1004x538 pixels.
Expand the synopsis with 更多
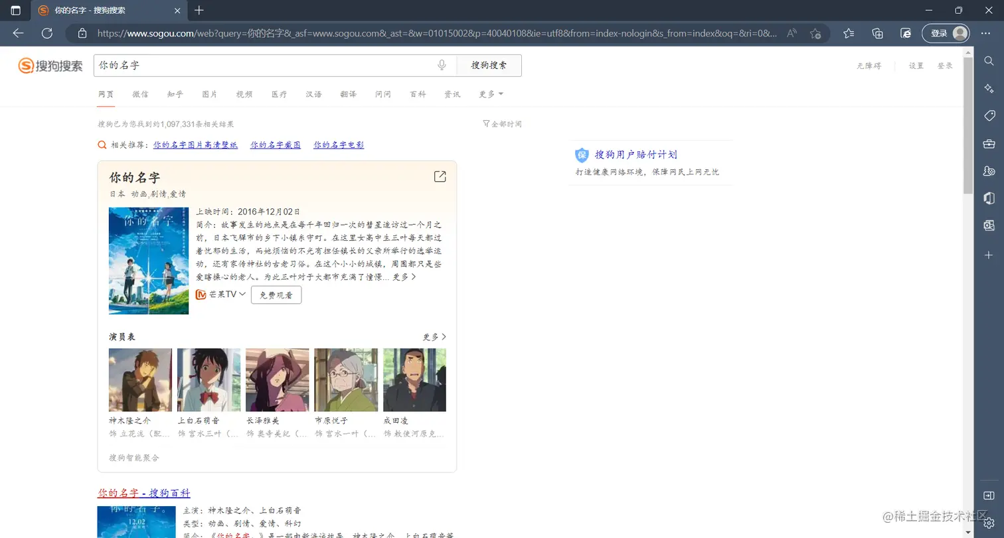pyautogui.click(x=404, y=277)
